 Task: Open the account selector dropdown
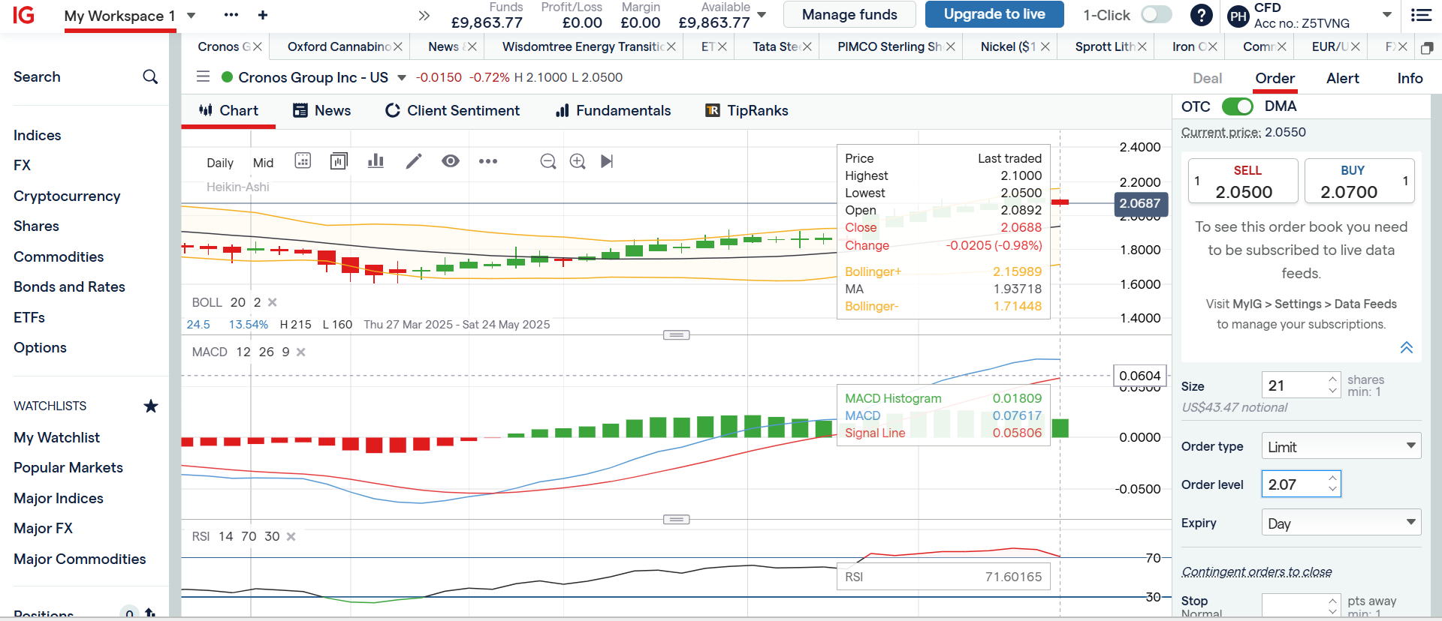[1387, 15]
